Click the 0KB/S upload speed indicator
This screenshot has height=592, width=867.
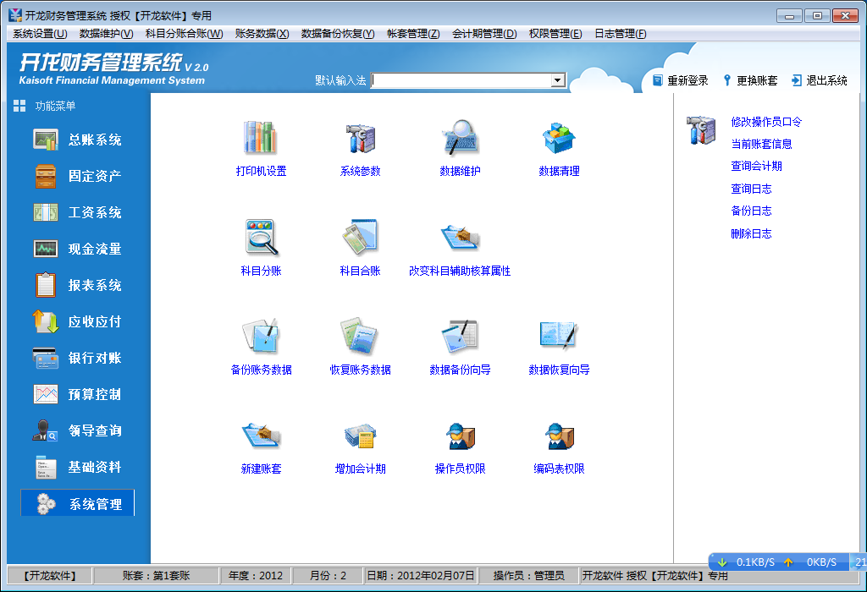point(810,562)
